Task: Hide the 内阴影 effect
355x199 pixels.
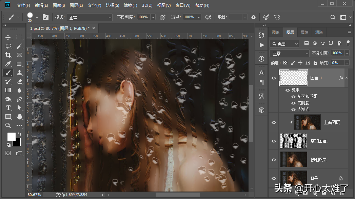Action: 293,103
